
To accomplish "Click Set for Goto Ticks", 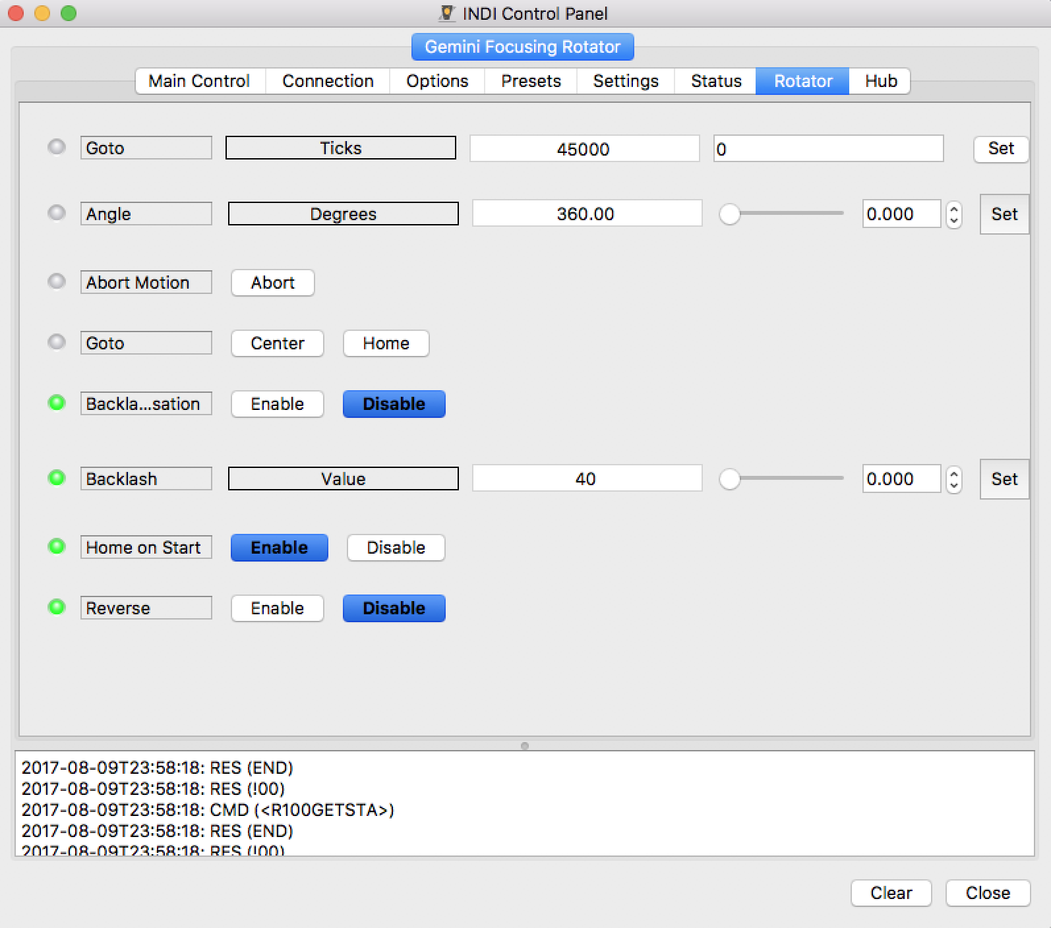I will [1001, 148].
